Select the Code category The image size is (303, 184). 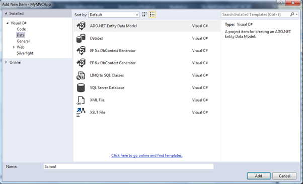click(x=21, y=29)
